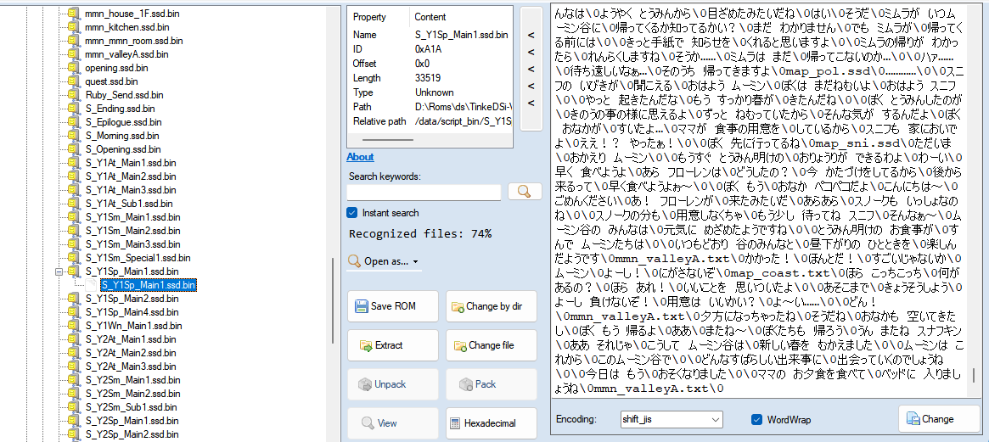Click the folder icon of S_Y1At_Main2.ssd.bin
The width and height of the screenshot is (989, 442).
pos(74,176)
